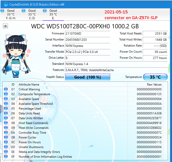Image resolution: width=172 pixels, height=162 pixels.
Task: Click raw value 0000000000064
Action: [x=149, y=99]
